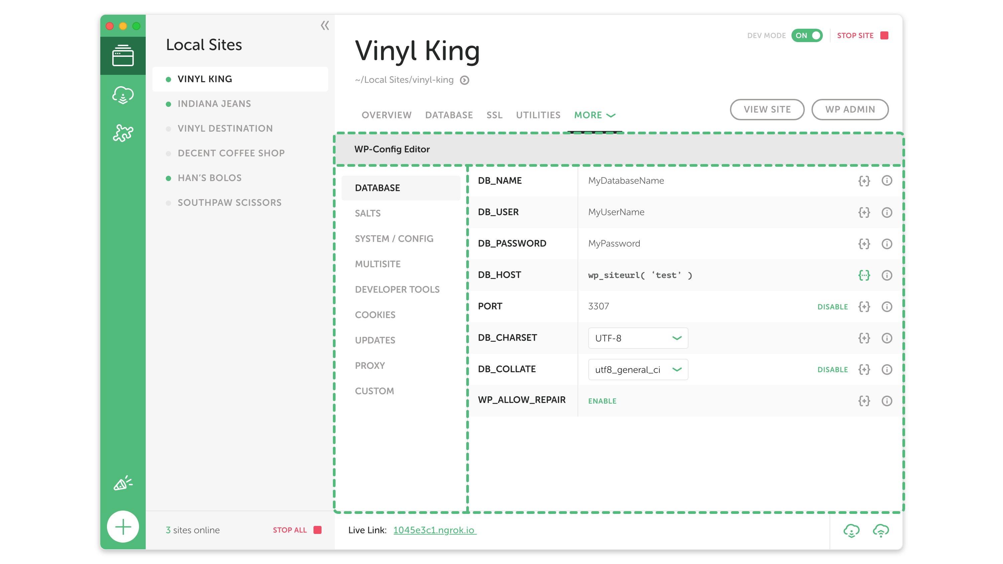Click the info icon for DB_CHARSET
The height and width of the screenshot is (564, 1003).
(x=887, y=338)
